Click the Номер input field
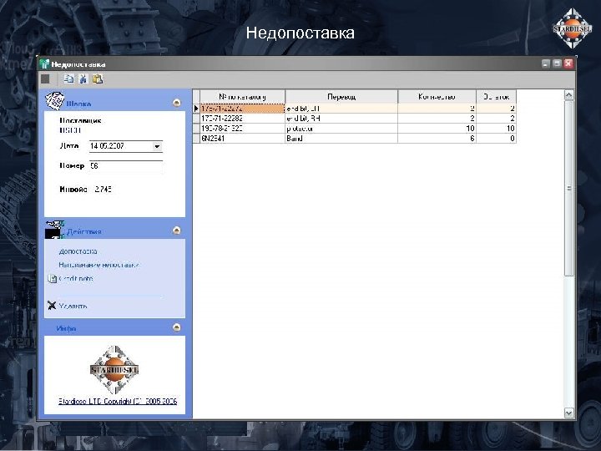 click(126, 166)
